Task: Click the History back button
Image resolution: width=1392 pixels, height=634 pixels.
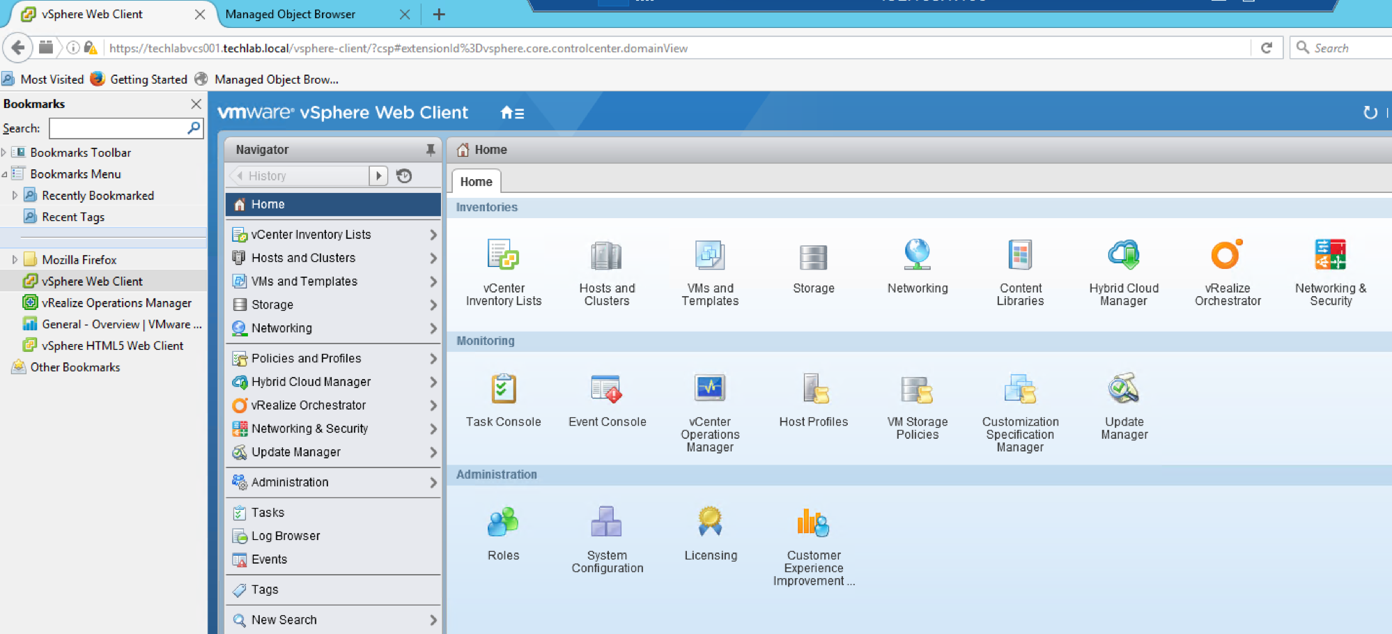Action: click(x=298, y=176)
